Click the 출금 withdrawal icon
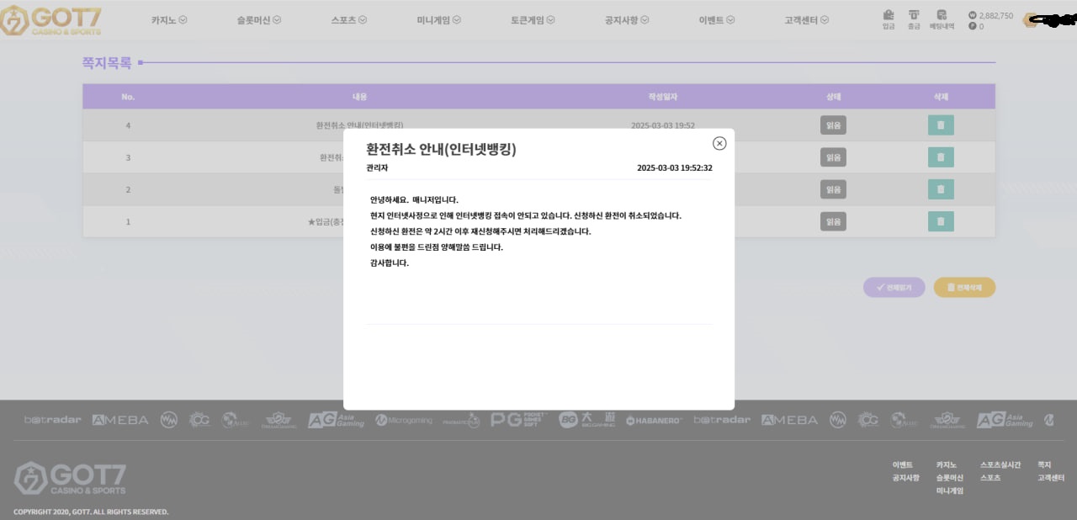Image resolution: width=1077 pixels, height=520 pixels. click(914, 19)
